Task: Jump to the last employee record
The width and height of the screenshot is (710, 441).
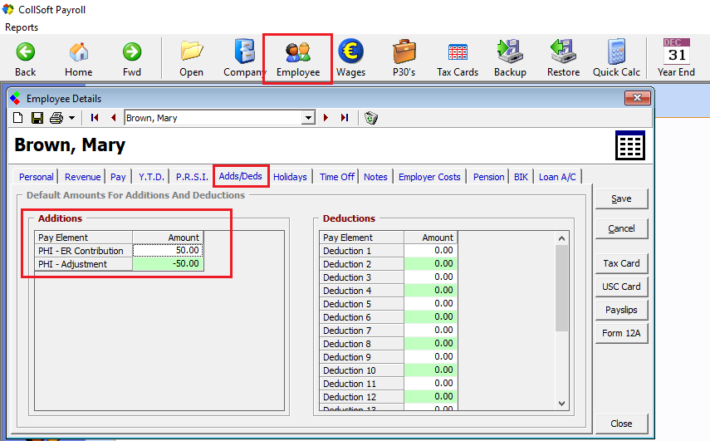Action: [344, 118]
